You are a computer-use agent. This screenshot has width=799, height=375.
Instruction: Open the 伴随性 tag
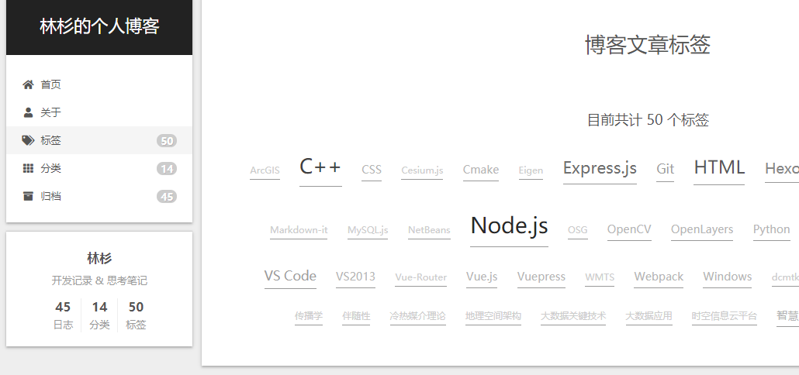click(x=356, y=316)
